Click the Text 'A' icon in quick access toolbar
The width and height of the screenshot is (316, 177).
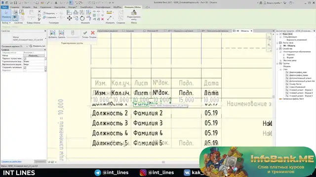click(x=56, y=3)
